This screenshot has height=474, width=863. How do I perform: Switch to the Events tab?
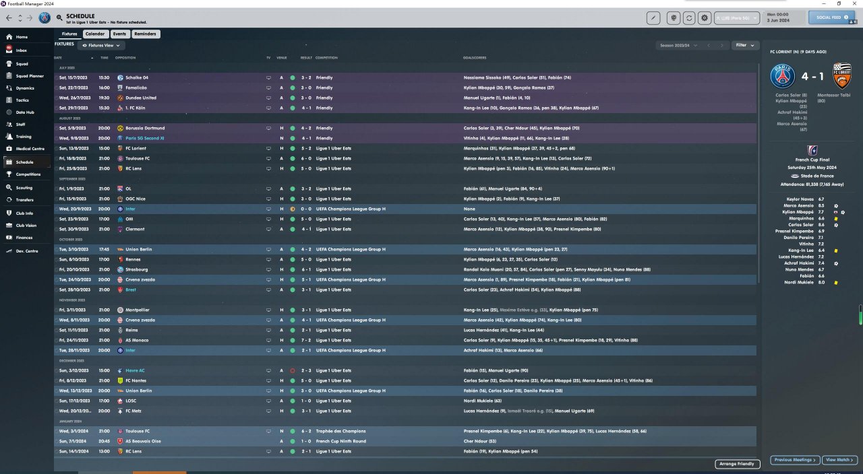pos(119,34)
